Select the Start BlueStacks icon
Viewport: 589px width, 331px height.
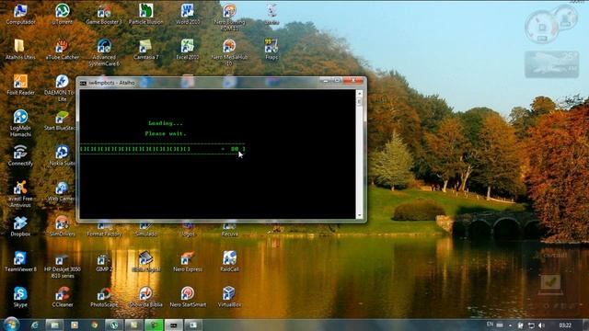[x=60, y=120]
